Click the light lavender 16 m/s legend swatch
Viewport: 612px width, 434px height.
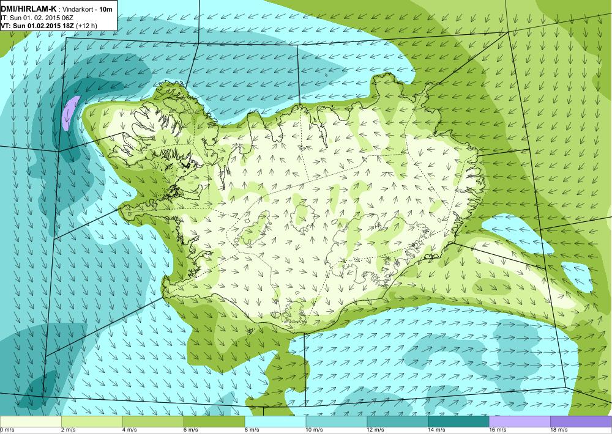click(x=520, y=422)
